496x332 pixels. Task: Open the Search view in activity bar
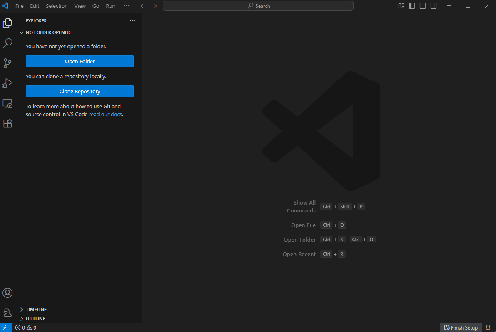(7, 43)
